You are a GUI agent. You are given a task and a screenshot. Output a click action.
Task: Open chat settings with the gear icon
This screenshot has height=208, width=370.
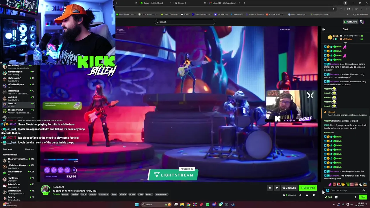[356, 197]
